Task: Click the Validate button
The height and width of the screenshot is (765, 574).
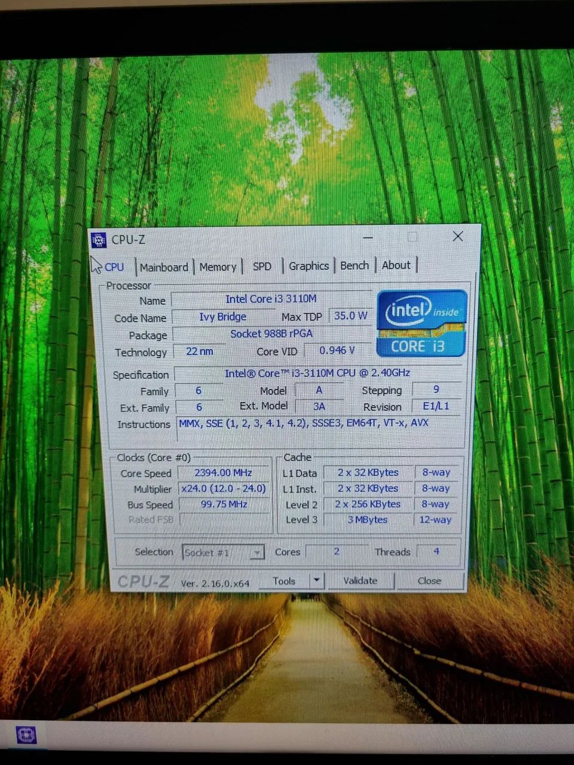Action: click(361, 580)
